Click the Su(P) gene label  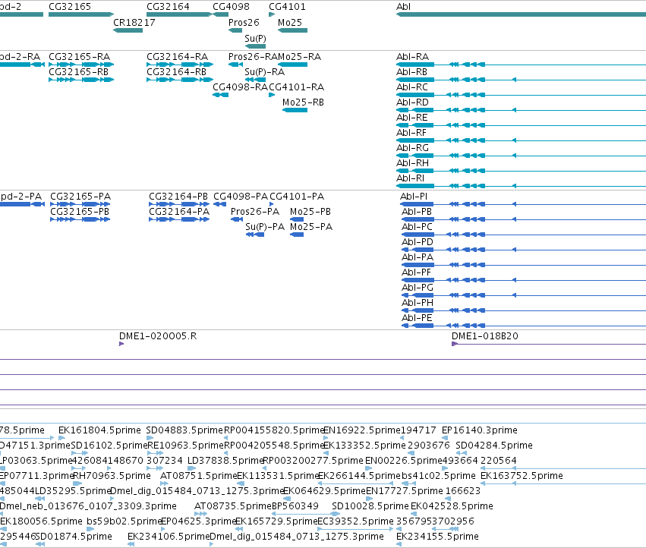(255, 39)
